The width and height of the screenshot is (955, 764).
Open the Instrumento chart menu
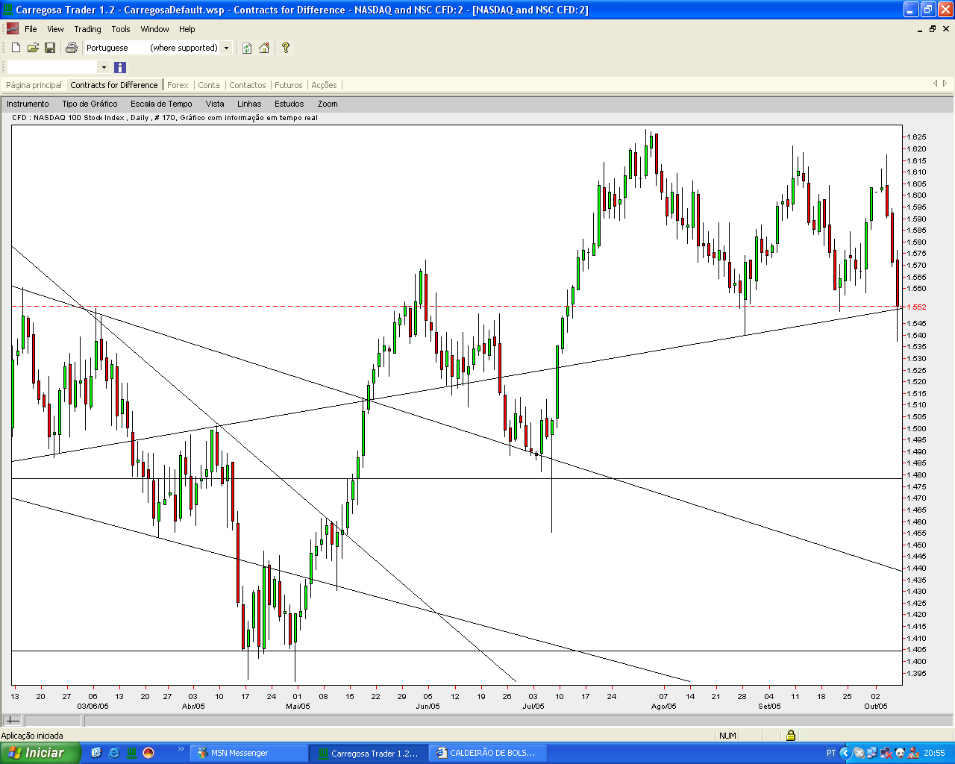(x=28, y=104)
